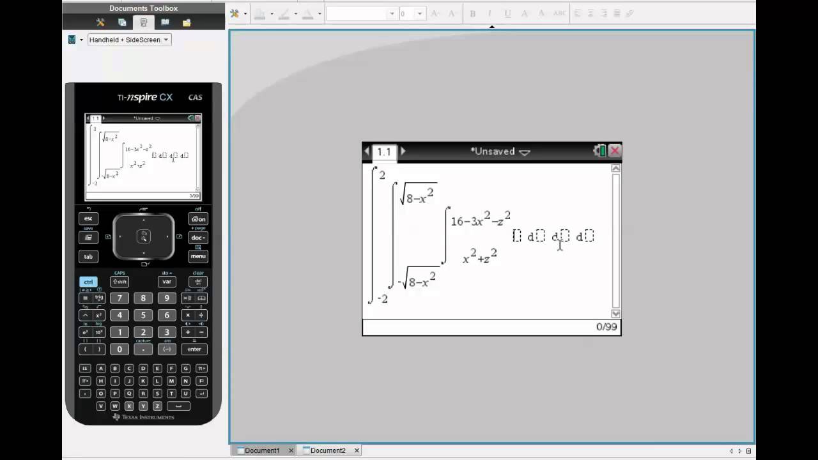Open the Handheld + SideScreen view dropdown
Viewport: 818px width, 460px height.
(x=128, y=40)
